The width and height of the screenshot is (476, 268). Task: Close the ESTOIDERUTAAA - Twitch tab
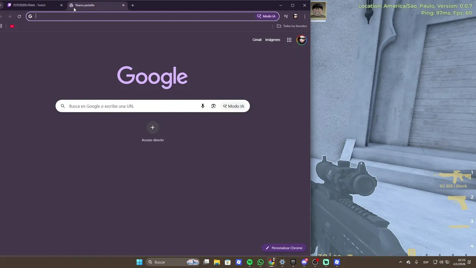pos(61,5)
